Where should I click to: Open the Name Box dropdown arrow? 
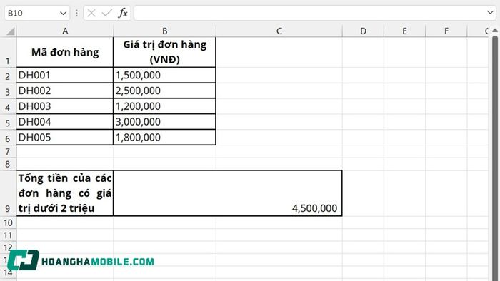(63, 14)
